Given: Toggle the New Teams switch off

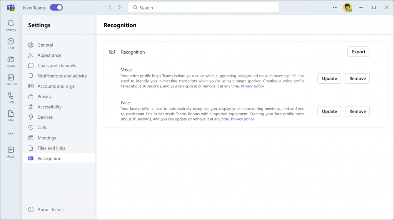Looking at the screenshot, I should (56, 8).
